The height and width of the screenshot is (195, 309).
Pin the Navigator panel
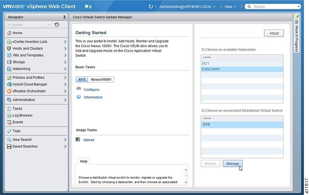pos(64,17)
